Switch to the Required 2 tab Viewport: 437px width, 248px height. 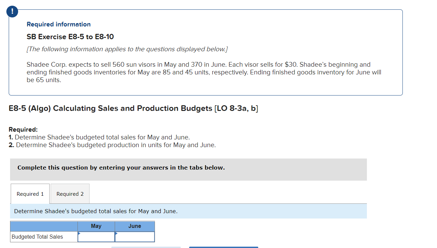pyautogui.click(x=70, y=194)
